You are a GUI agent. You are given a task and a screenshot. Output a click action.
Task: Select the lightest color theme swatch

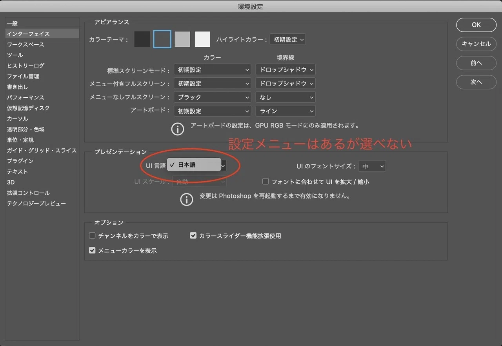(x=203, y=39)
